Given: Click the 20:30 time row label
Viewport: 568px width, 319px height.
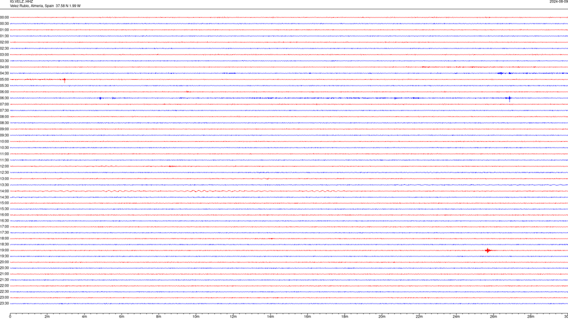Looking at the screenshot, I should click(x=4, y=268).
